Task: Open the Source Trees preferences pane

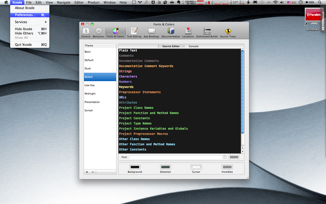Action: pos(228,33)
